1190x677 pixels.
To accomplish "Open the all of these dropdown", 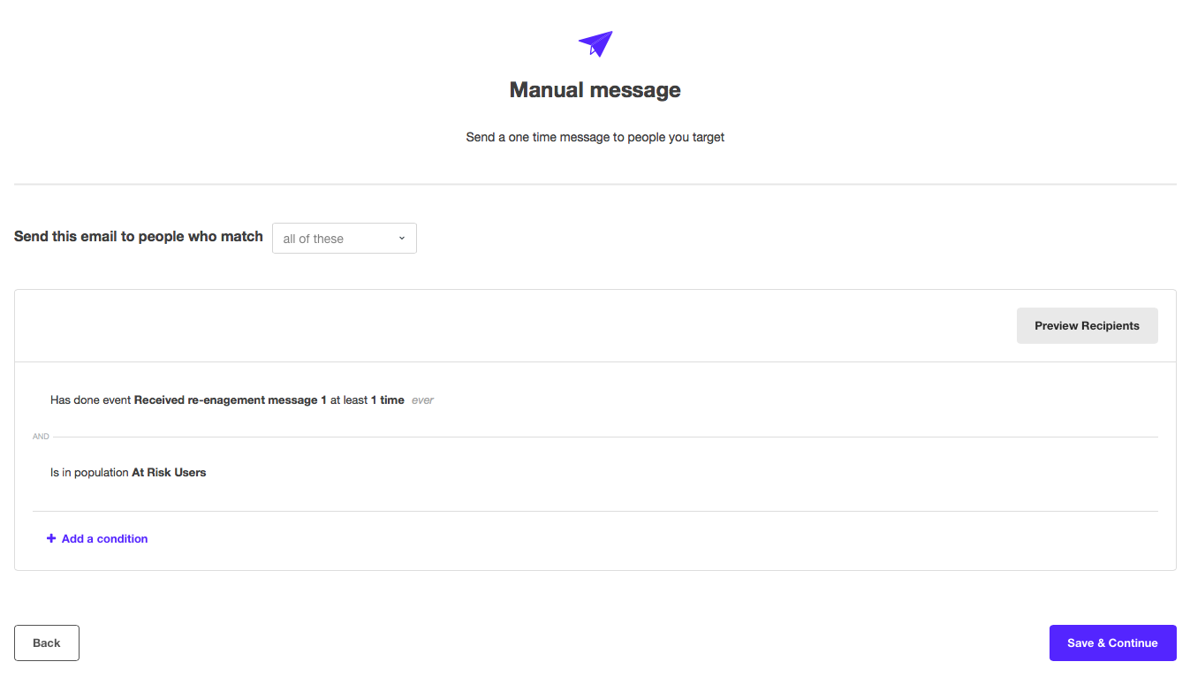I will coord(344,238).
